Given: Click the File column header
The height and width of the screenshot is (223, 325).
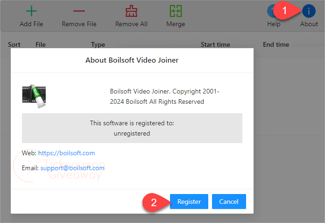Looking at the screenshot, I should tap(41, 44).
